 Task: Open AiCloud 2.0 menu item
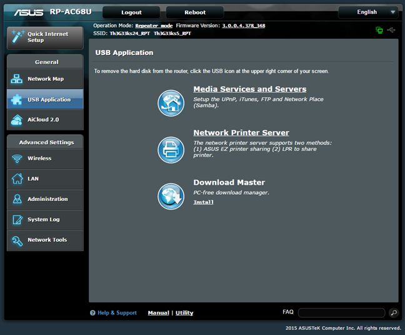tap(45, 120)
